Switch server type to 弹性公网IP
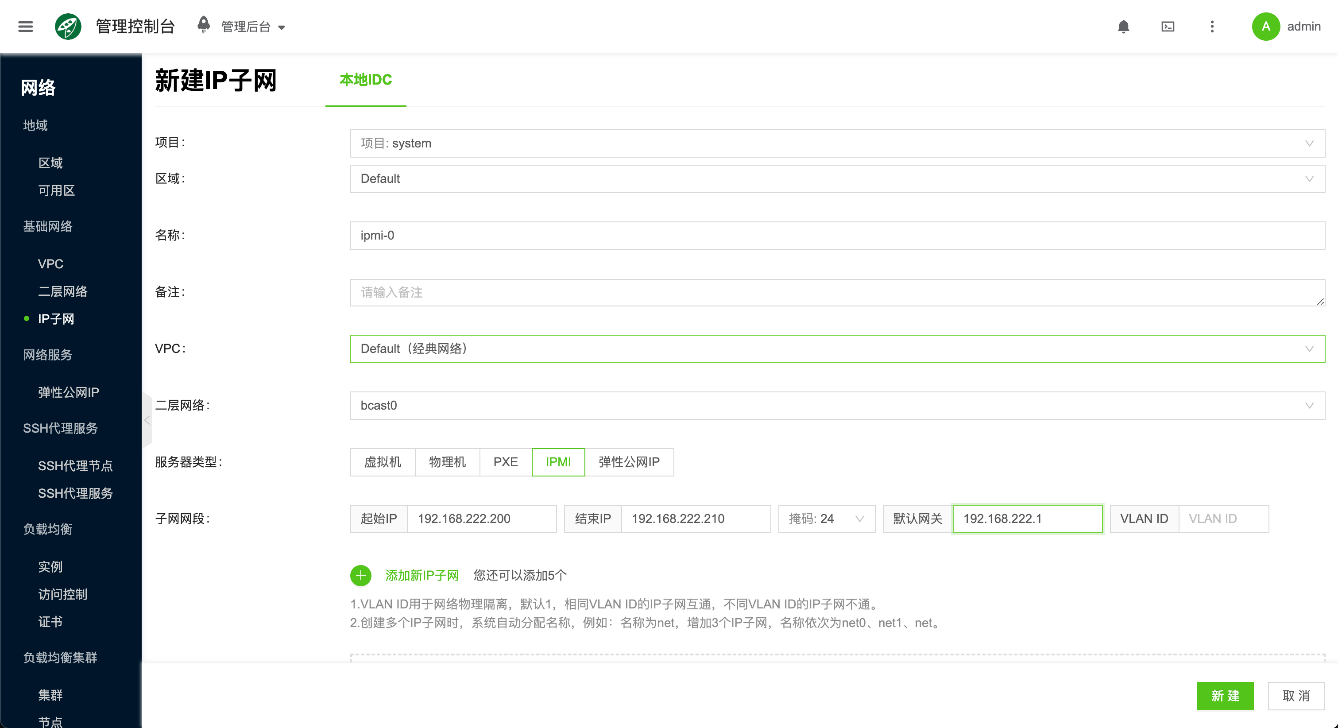The height and width of the screenshot is (728, 1338). (x=629, y=462)
